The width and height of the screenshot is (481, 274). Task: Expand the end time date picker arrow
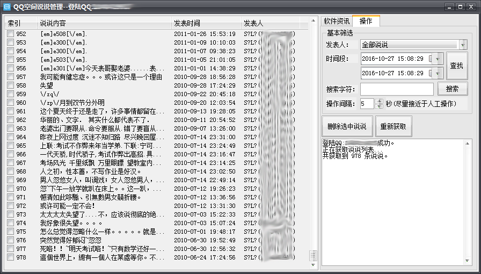click(x=438, y=73)
